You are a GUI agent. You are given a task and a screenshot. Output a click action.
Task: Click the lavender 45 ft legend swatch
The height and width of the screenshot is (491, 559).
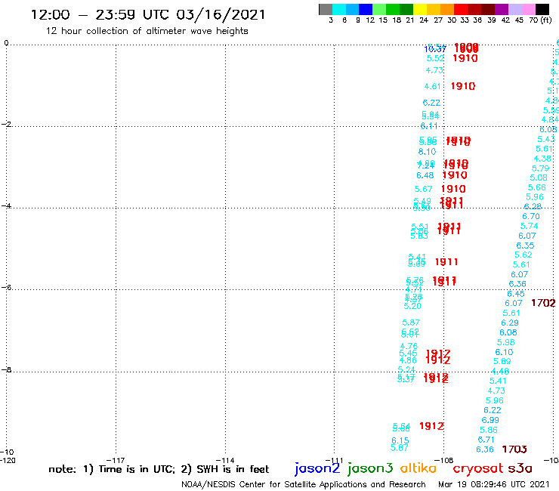point(514,9)
